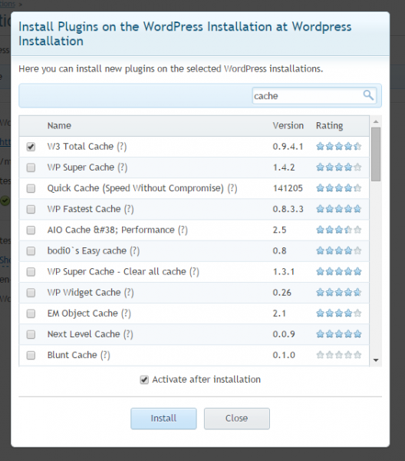Click version 0.8.3.3 cell

tap(288, 209)
